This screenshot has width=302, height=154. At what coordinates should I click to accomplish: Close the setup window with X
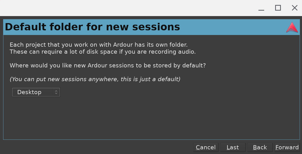294,8
